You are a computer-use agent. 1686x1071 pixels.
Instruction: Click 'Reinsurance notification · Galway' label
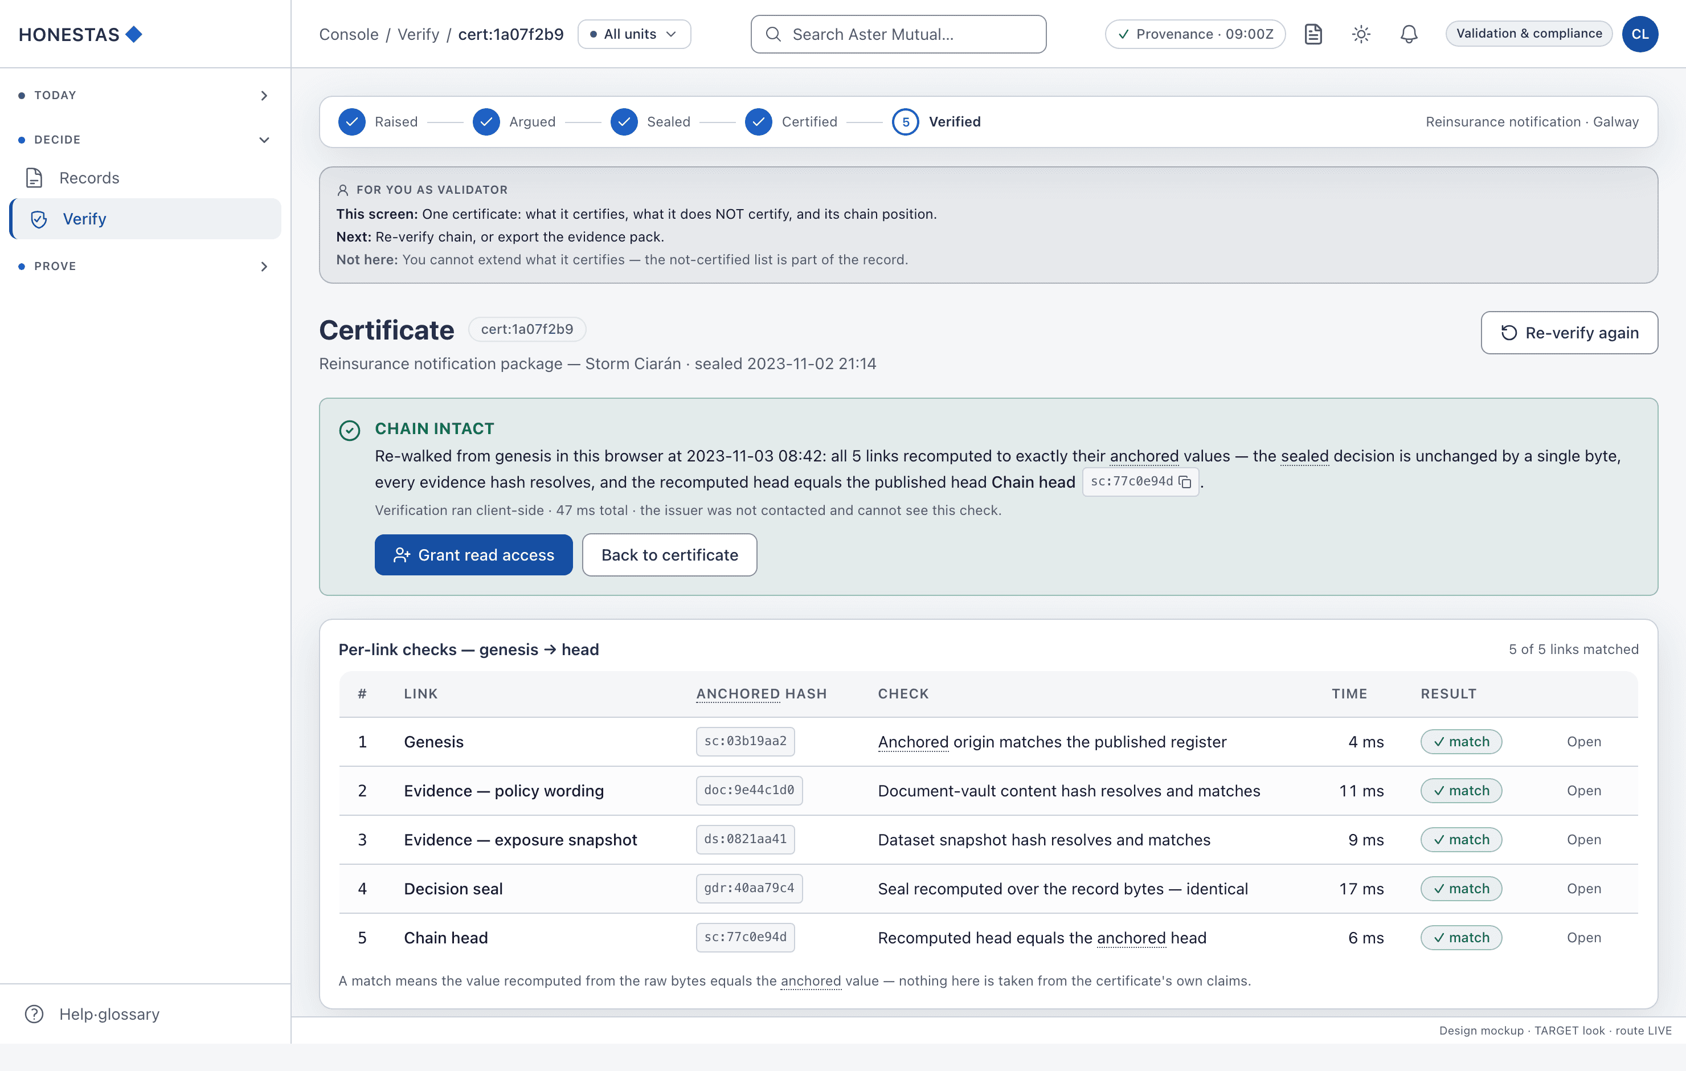pyautogui.click(x=1532, y=121)
